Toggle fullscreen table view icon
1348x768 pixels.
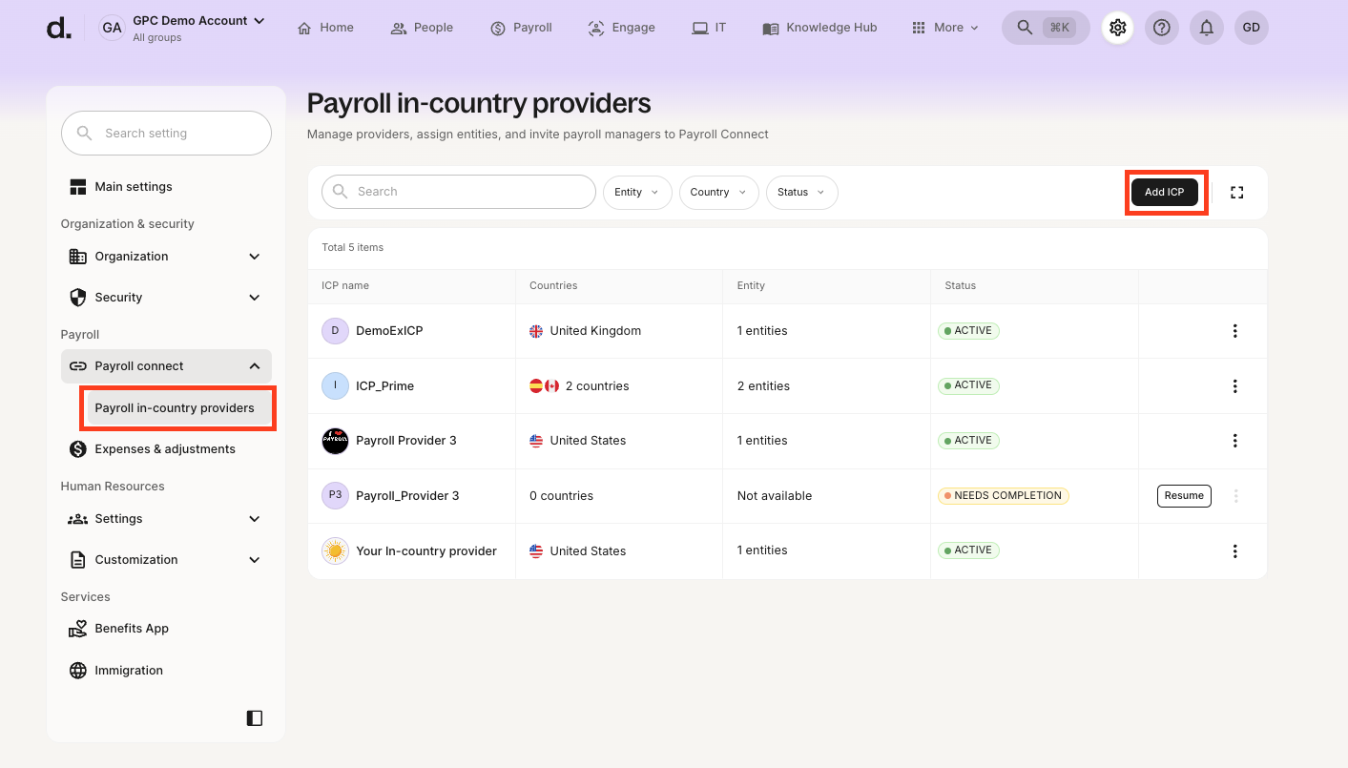click(1236, 193)
